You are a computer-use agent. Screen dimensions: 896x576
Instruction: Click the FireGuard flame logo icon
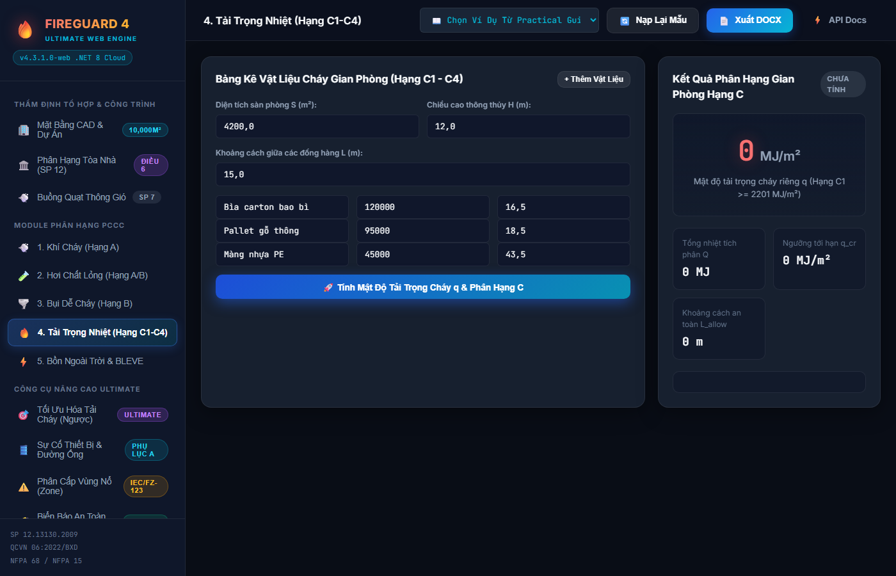click(x=25, y=29)
